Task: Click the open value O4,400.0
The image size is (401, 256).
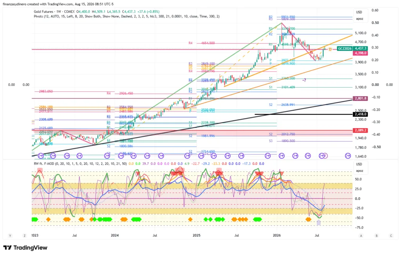Action: pyautogui.click(x=83, y=12)
